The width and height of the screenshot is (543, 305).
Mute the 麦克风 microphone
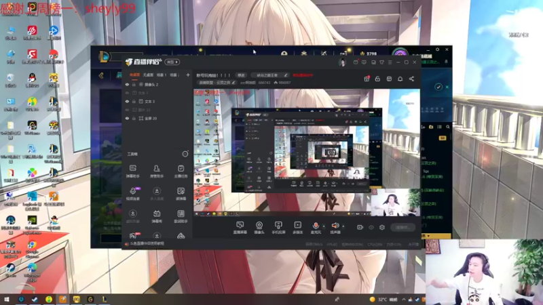[x=316, y=228]
